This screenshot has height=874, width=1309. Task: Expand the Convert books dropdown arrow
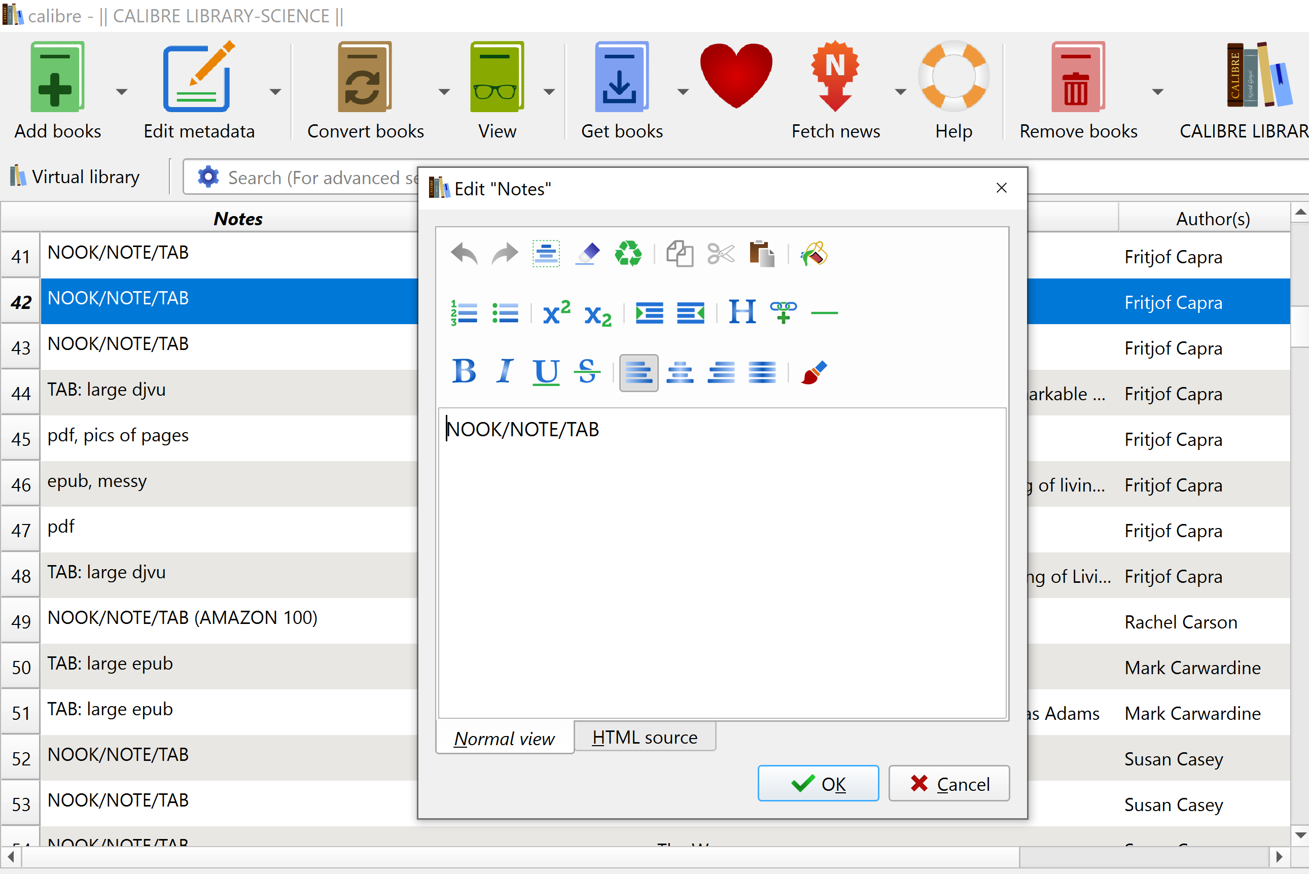[444, 92]
